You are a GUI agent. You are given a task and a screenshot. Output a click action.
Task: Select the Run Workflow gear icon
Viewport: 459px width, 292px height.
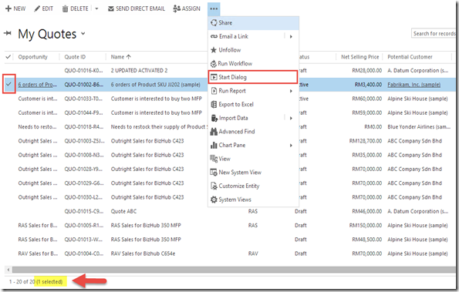[214, 64]
